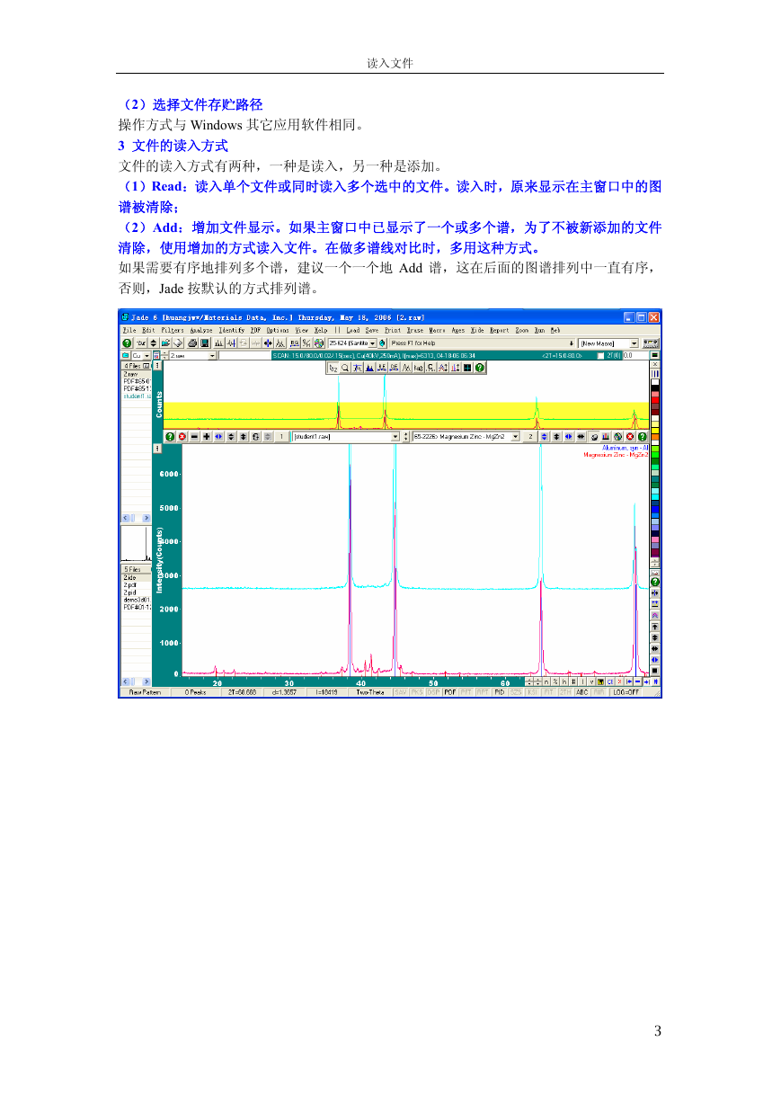Click the magnifier zoom icon in the floating toolbar
Screen dimensions: 781x1104
[345, 368]
